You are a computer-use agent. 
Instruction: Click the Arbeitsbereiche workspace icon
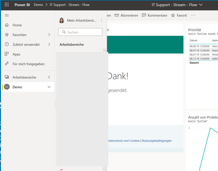coord(7,77)
